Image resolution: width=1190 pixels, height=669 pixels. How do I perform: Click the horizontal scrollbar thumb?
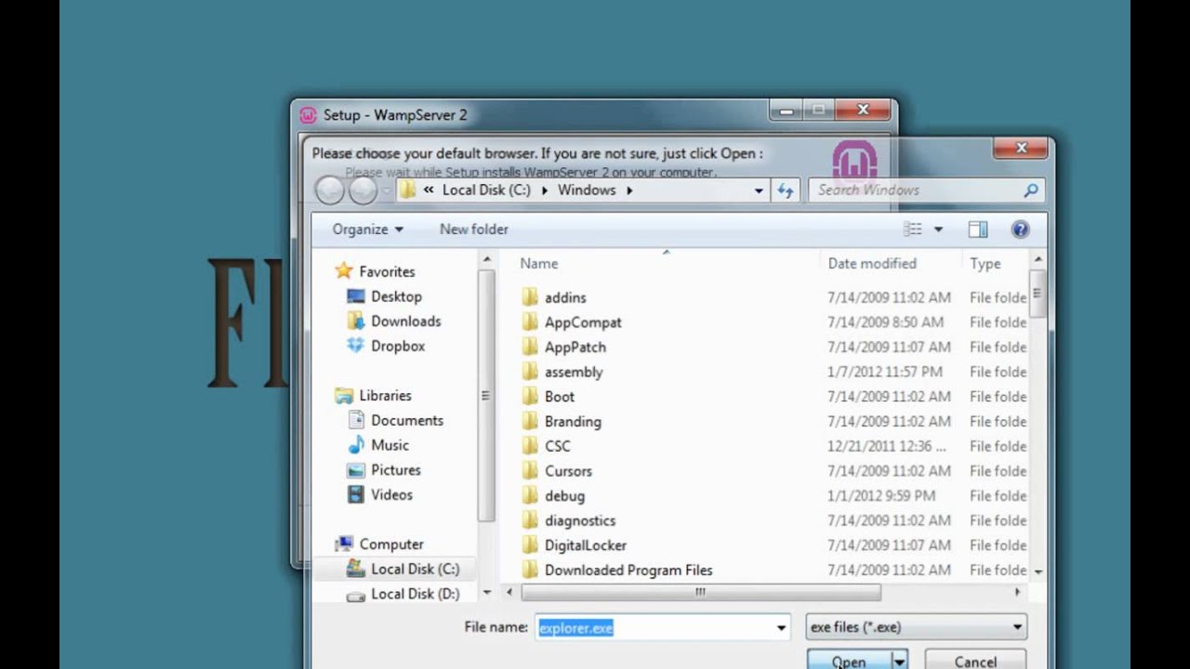point(700,592)
